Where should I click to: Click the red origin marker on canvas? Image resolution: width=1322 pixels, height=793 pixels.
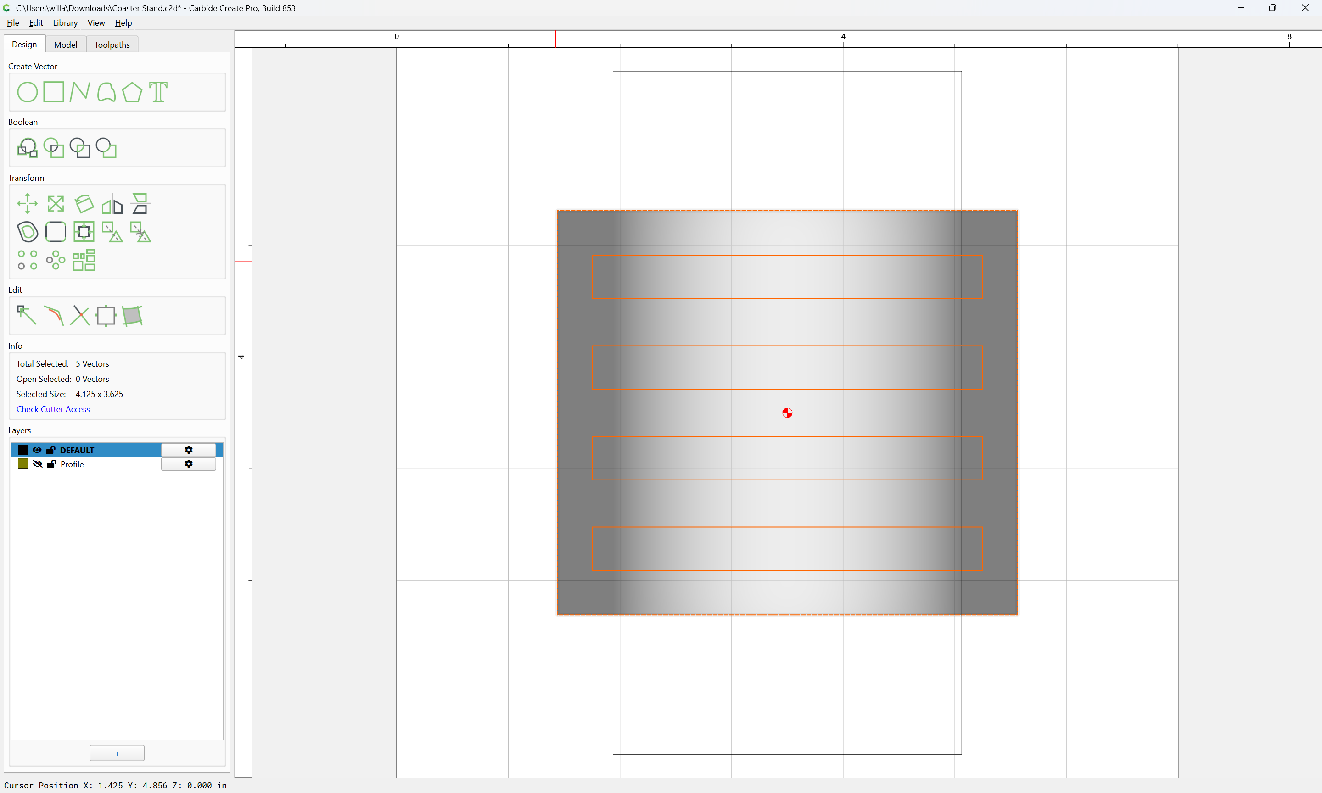(787, 413)
